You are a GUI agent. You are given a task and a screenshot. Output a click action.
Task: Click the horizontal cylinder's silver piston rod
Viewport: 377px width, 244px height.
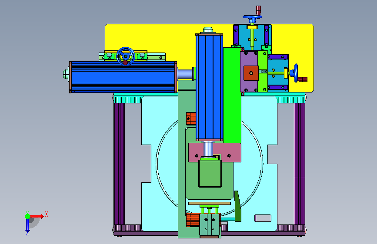click(186, 74)
